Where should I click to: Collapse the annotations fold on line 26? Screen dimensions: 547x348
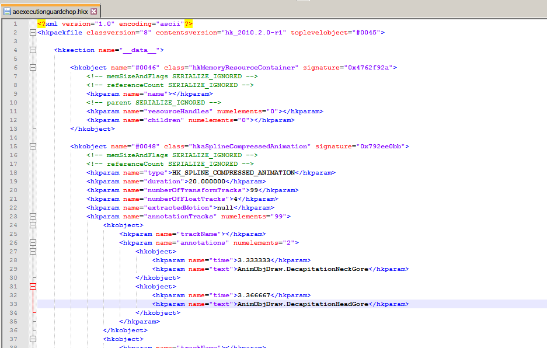click(33, 242)
